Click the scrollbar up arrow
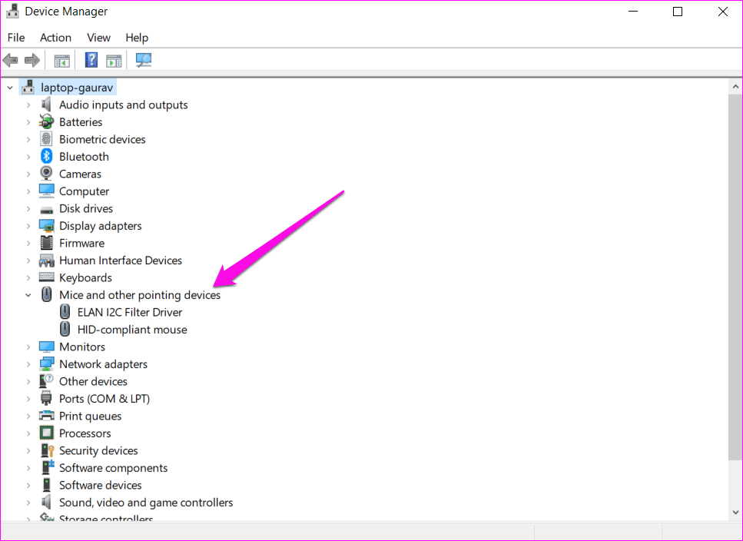The image size is (743, 541). coord(735,87)
